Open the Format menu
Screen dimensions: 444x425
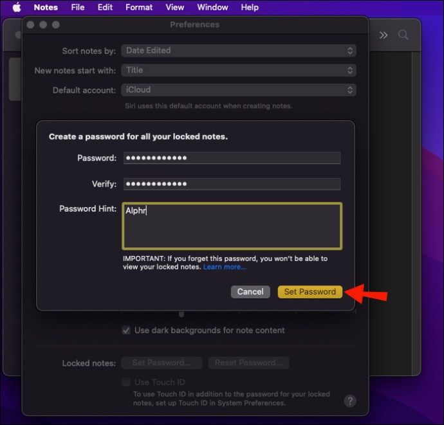[139, 7]
